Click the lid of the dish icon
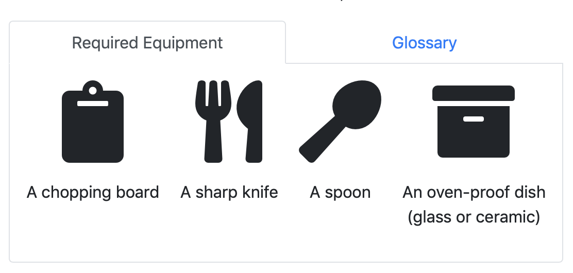This screenshot has height=273, width=573. 474,93
